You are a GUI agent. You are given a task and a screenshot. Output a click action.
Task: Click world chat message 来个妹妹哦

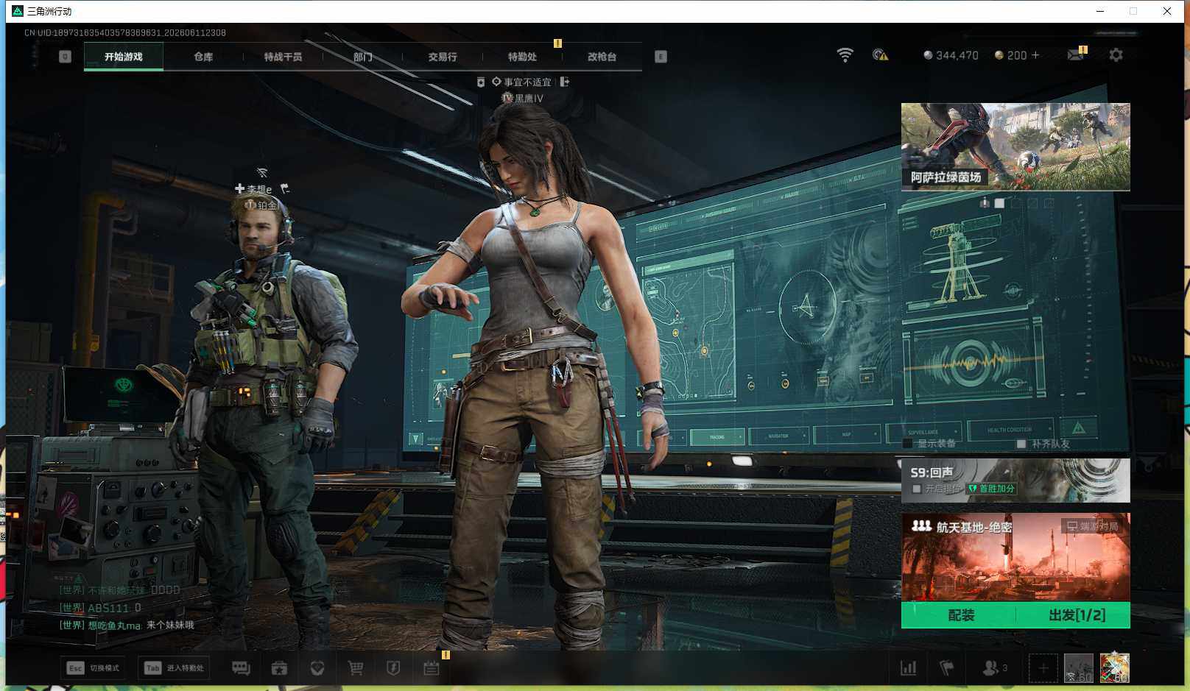[x=170, y=626]
